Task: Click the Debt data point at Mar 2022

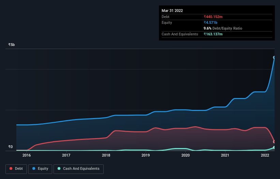Action: tap(274, 142)
